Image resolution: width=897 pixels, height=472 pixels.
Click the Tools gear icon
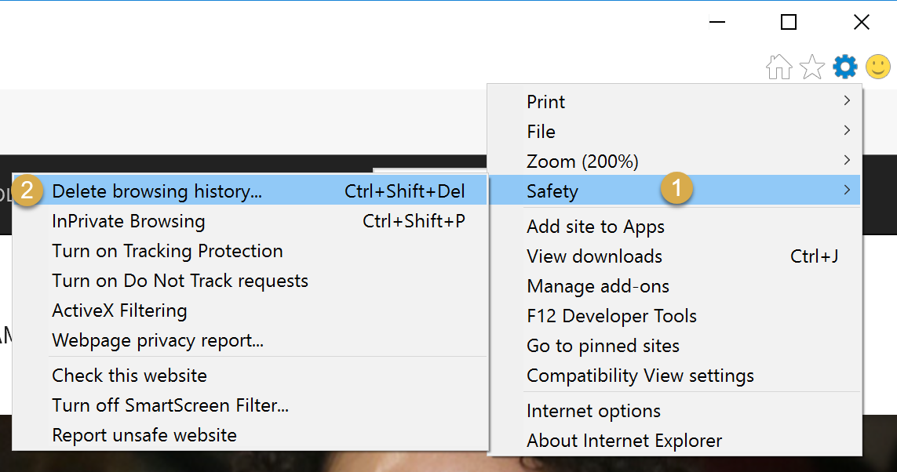(x=845, y=67)
